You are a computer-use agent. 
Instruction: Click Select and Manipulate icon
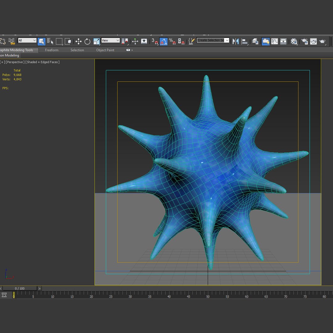(135, 41)
